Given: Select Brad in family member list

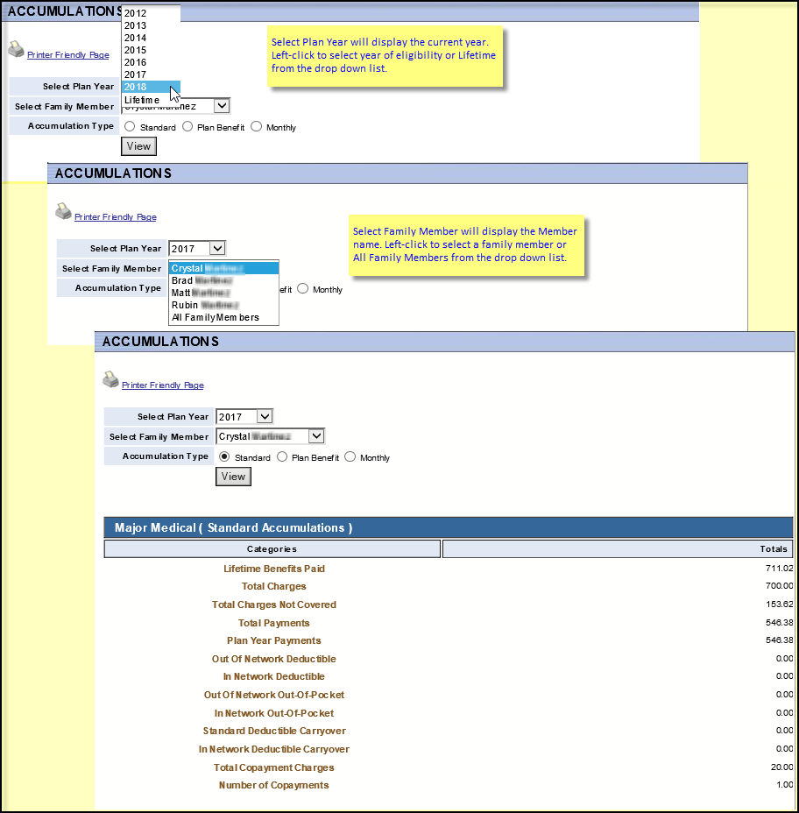Looking at the screenshot, I should click(x=223, y=280).
